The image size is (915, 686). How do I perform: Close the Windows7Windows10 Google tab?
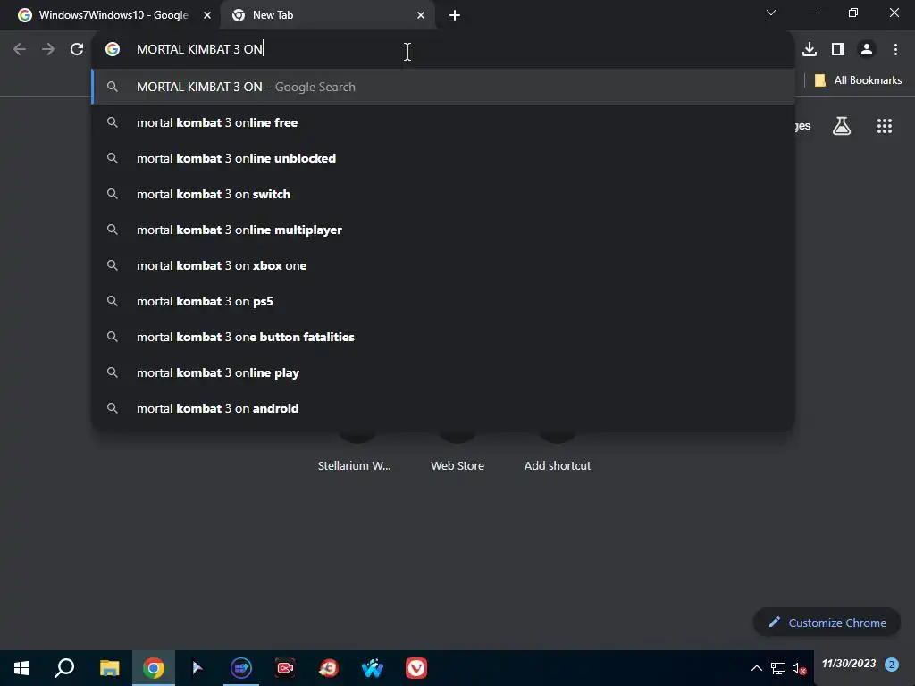pyautogui.click(x=207, y=15)
